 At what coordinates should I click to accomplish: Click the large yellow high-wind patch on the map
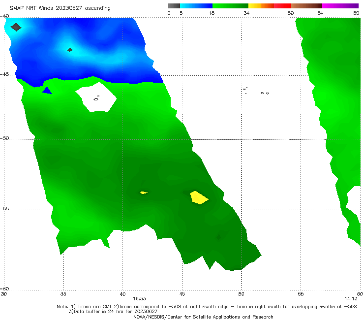click(199, 198)
